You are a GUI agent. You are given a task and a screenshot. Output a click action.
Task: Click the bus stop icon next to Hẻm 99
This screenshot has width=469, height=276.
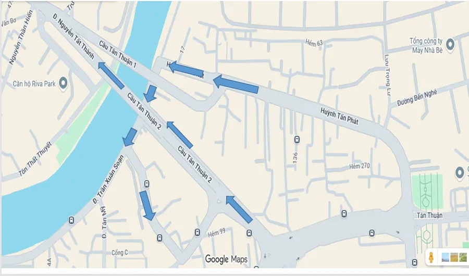pyautogui.click(x=198, y=232)
